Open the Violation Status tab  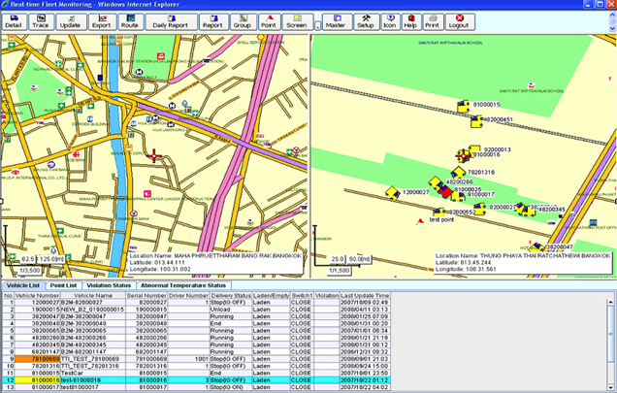(x=109, y=285)
